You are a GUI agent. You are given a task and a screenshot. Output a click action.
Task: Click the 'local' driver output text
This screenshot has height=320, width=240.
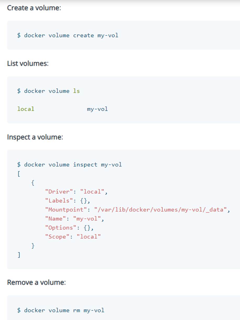[x=26, y=109]
